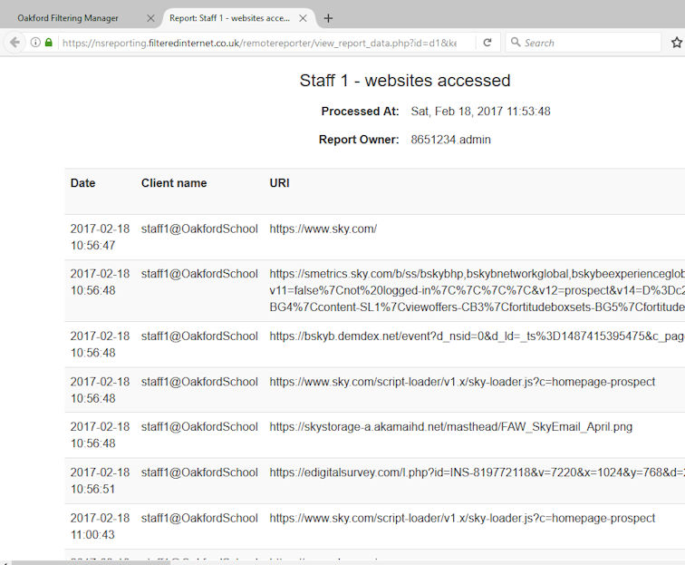Click the 'Staff 1 - websites accessed' heading

405,81
